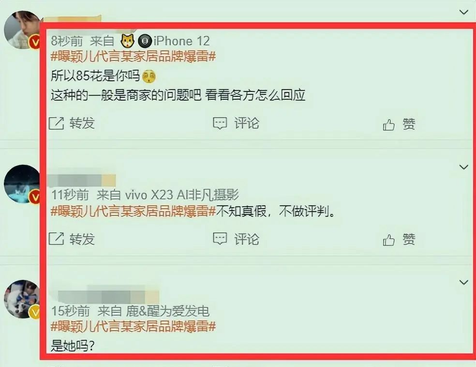
Task: Click the blurred username on the second post
Action: click(82, 181)
